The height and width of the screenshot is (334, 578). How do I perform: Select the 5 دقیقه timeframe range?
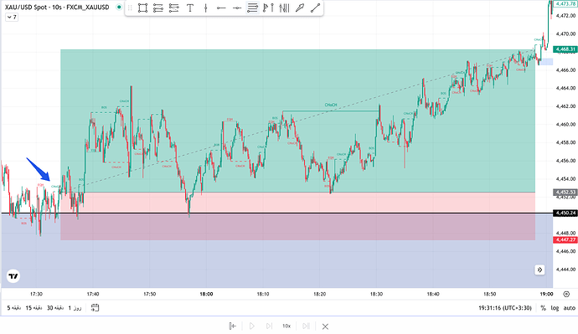click(14, 308)
